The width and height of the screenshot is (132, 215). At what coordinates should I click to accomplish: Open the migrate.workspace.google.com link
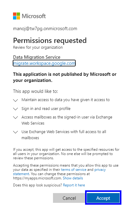44,63
